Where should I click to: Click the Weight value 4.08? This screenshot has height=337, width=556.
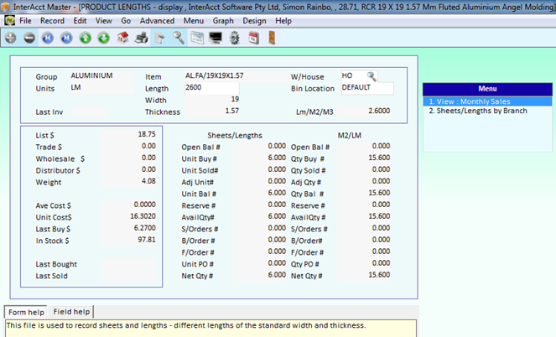pyautogui.click(x=148, y=181)
